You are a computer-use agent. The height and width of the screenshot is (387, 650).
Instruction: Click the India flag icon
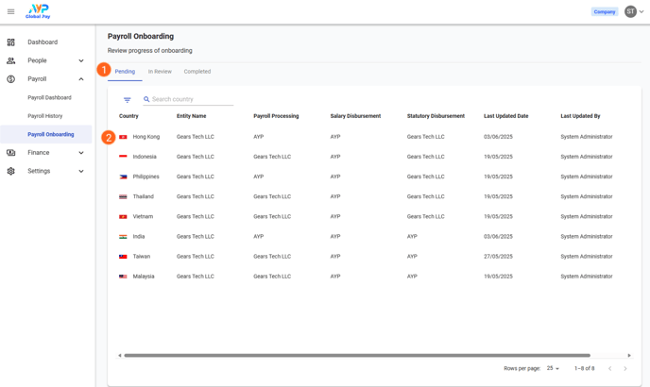tap(123, 237)
